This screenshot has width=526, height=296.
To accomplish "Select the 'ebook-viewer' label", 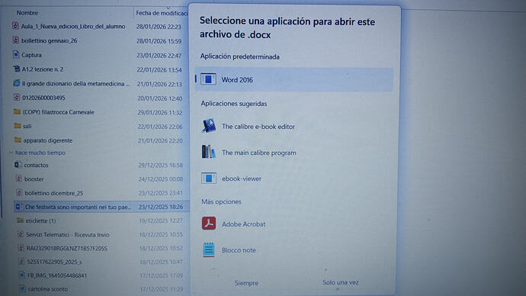I will coord(242,179).
